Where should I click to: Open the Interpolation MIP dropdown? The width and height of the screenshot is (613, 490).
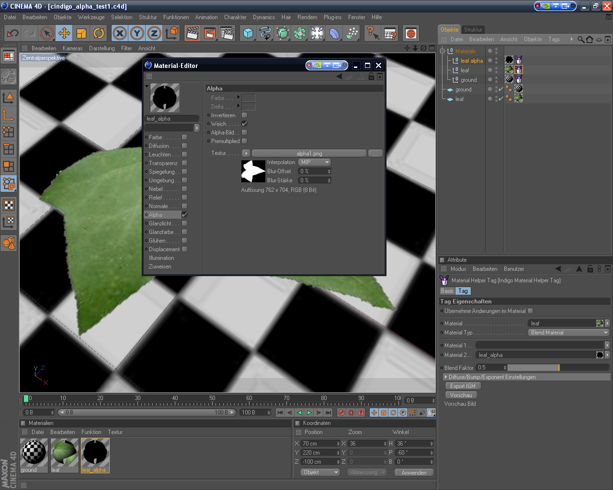coord(315,162)
